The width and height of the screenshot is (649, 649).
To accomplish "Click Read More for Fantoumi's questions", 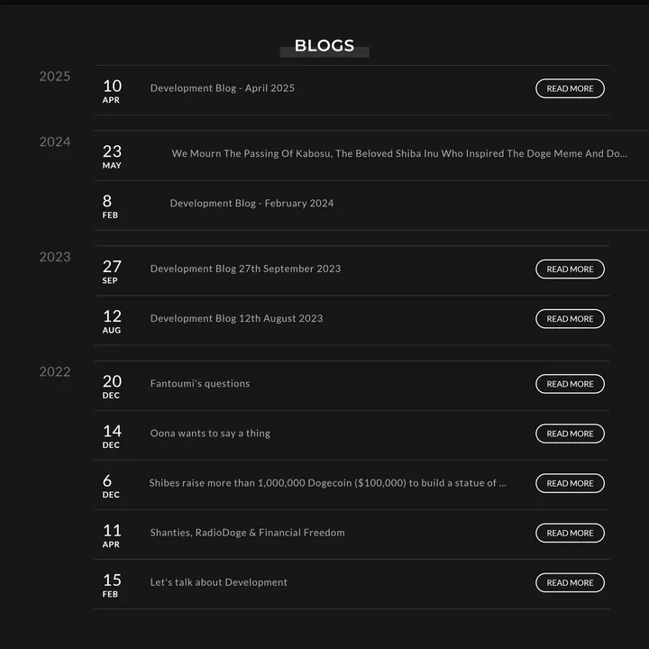I will [570, 384].
